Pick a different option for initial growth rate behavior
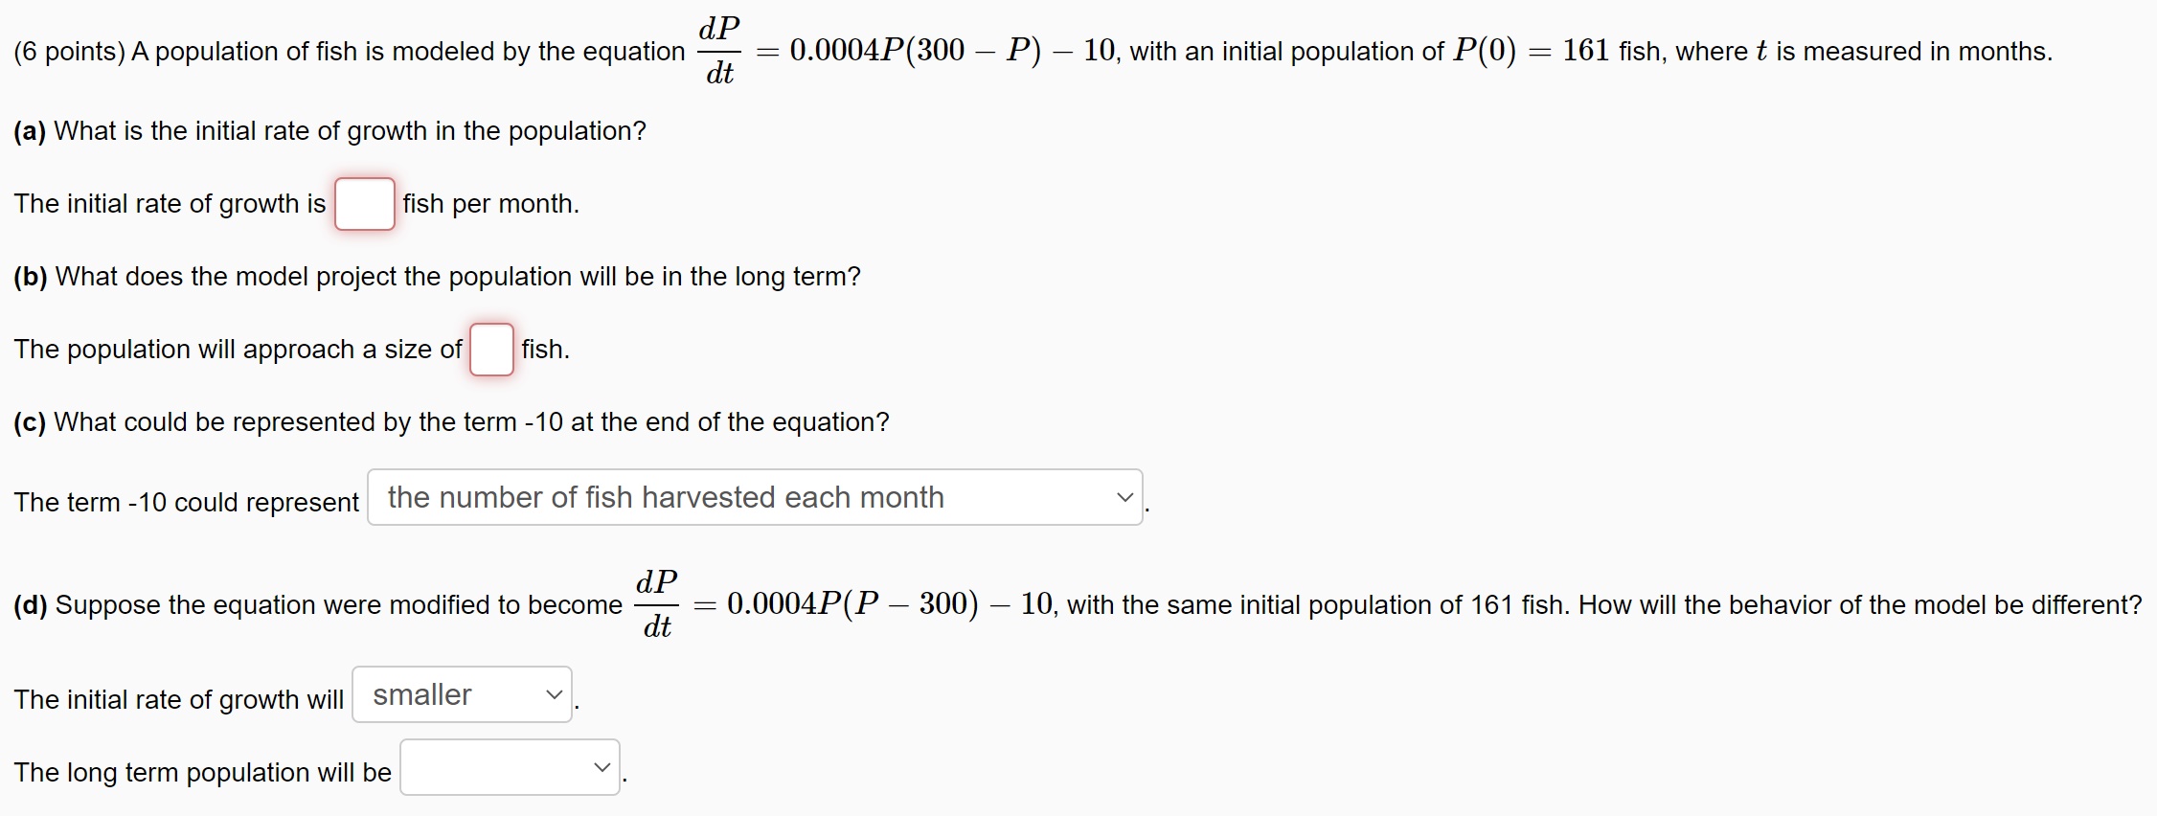Viewport: 2157px width, 816px height. click(461, 694)
